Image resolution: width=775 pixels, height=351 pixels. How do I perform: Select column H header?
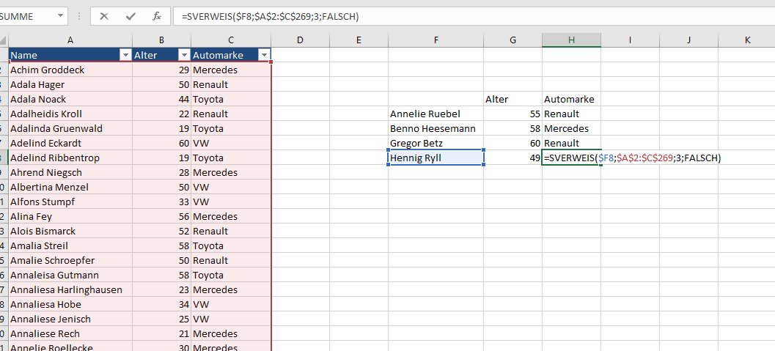(571, 40)
